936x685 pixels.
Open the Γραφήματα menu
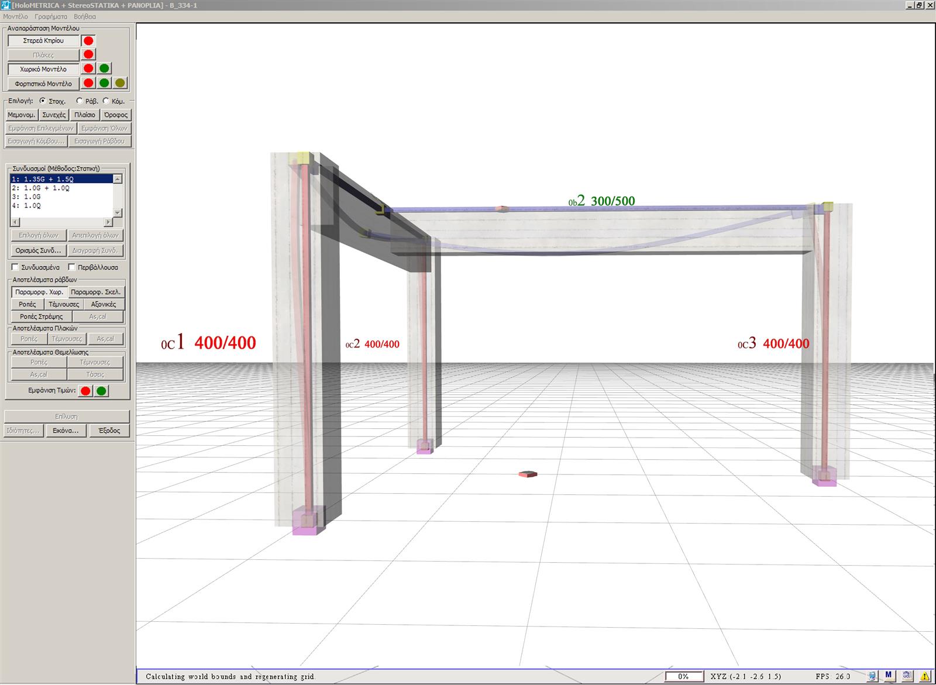51,17
